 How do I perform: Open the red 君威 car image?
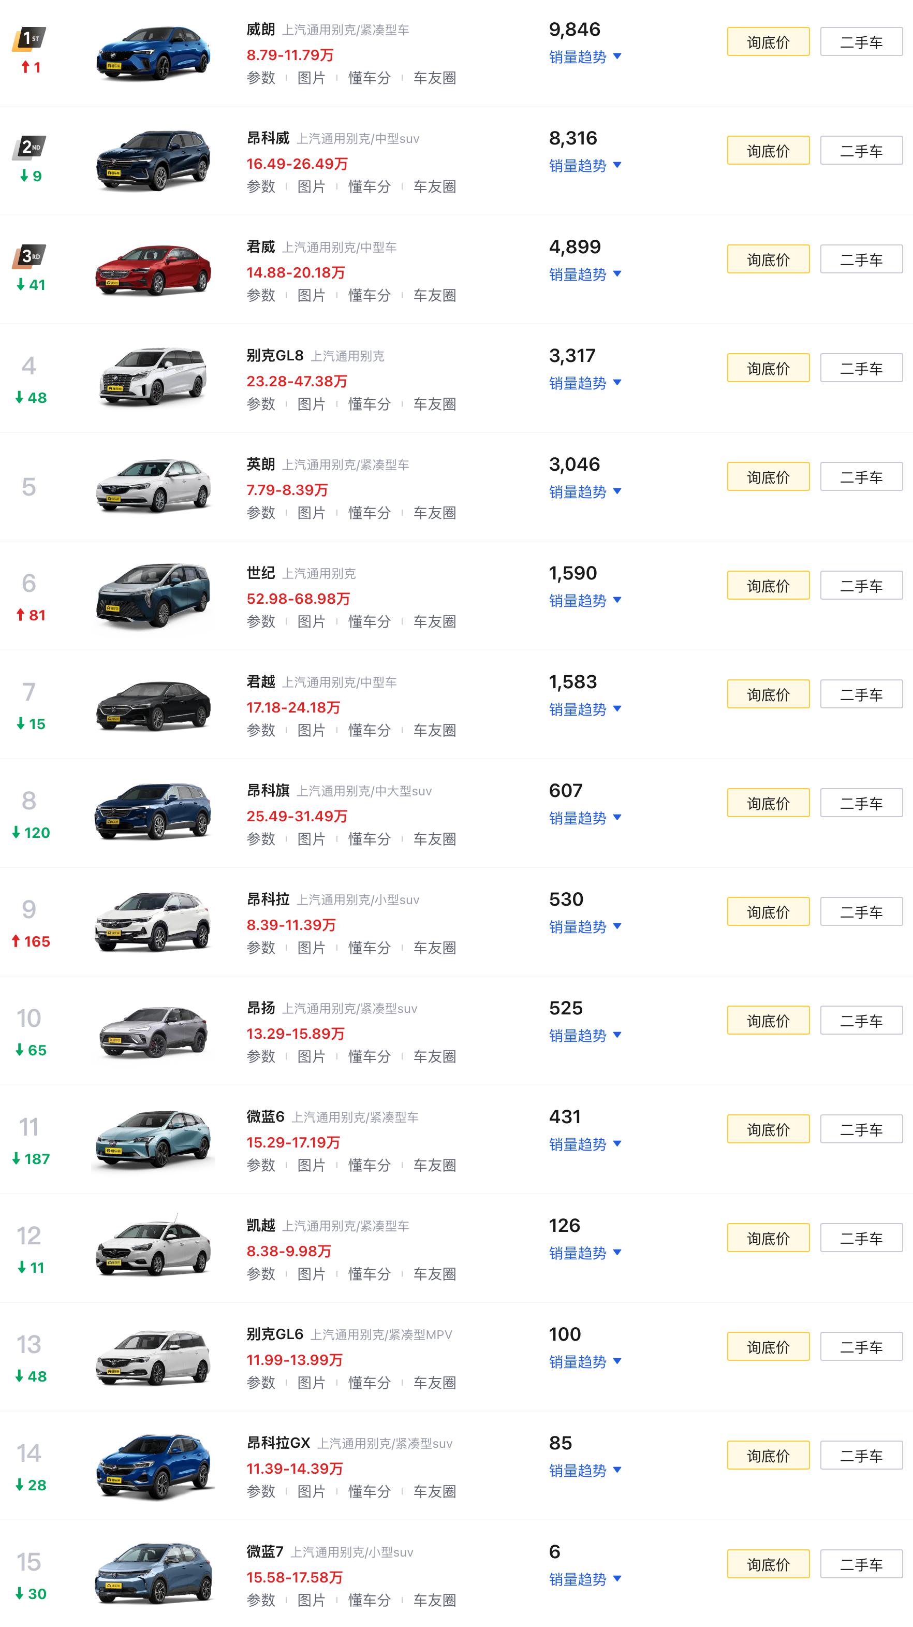153,270
